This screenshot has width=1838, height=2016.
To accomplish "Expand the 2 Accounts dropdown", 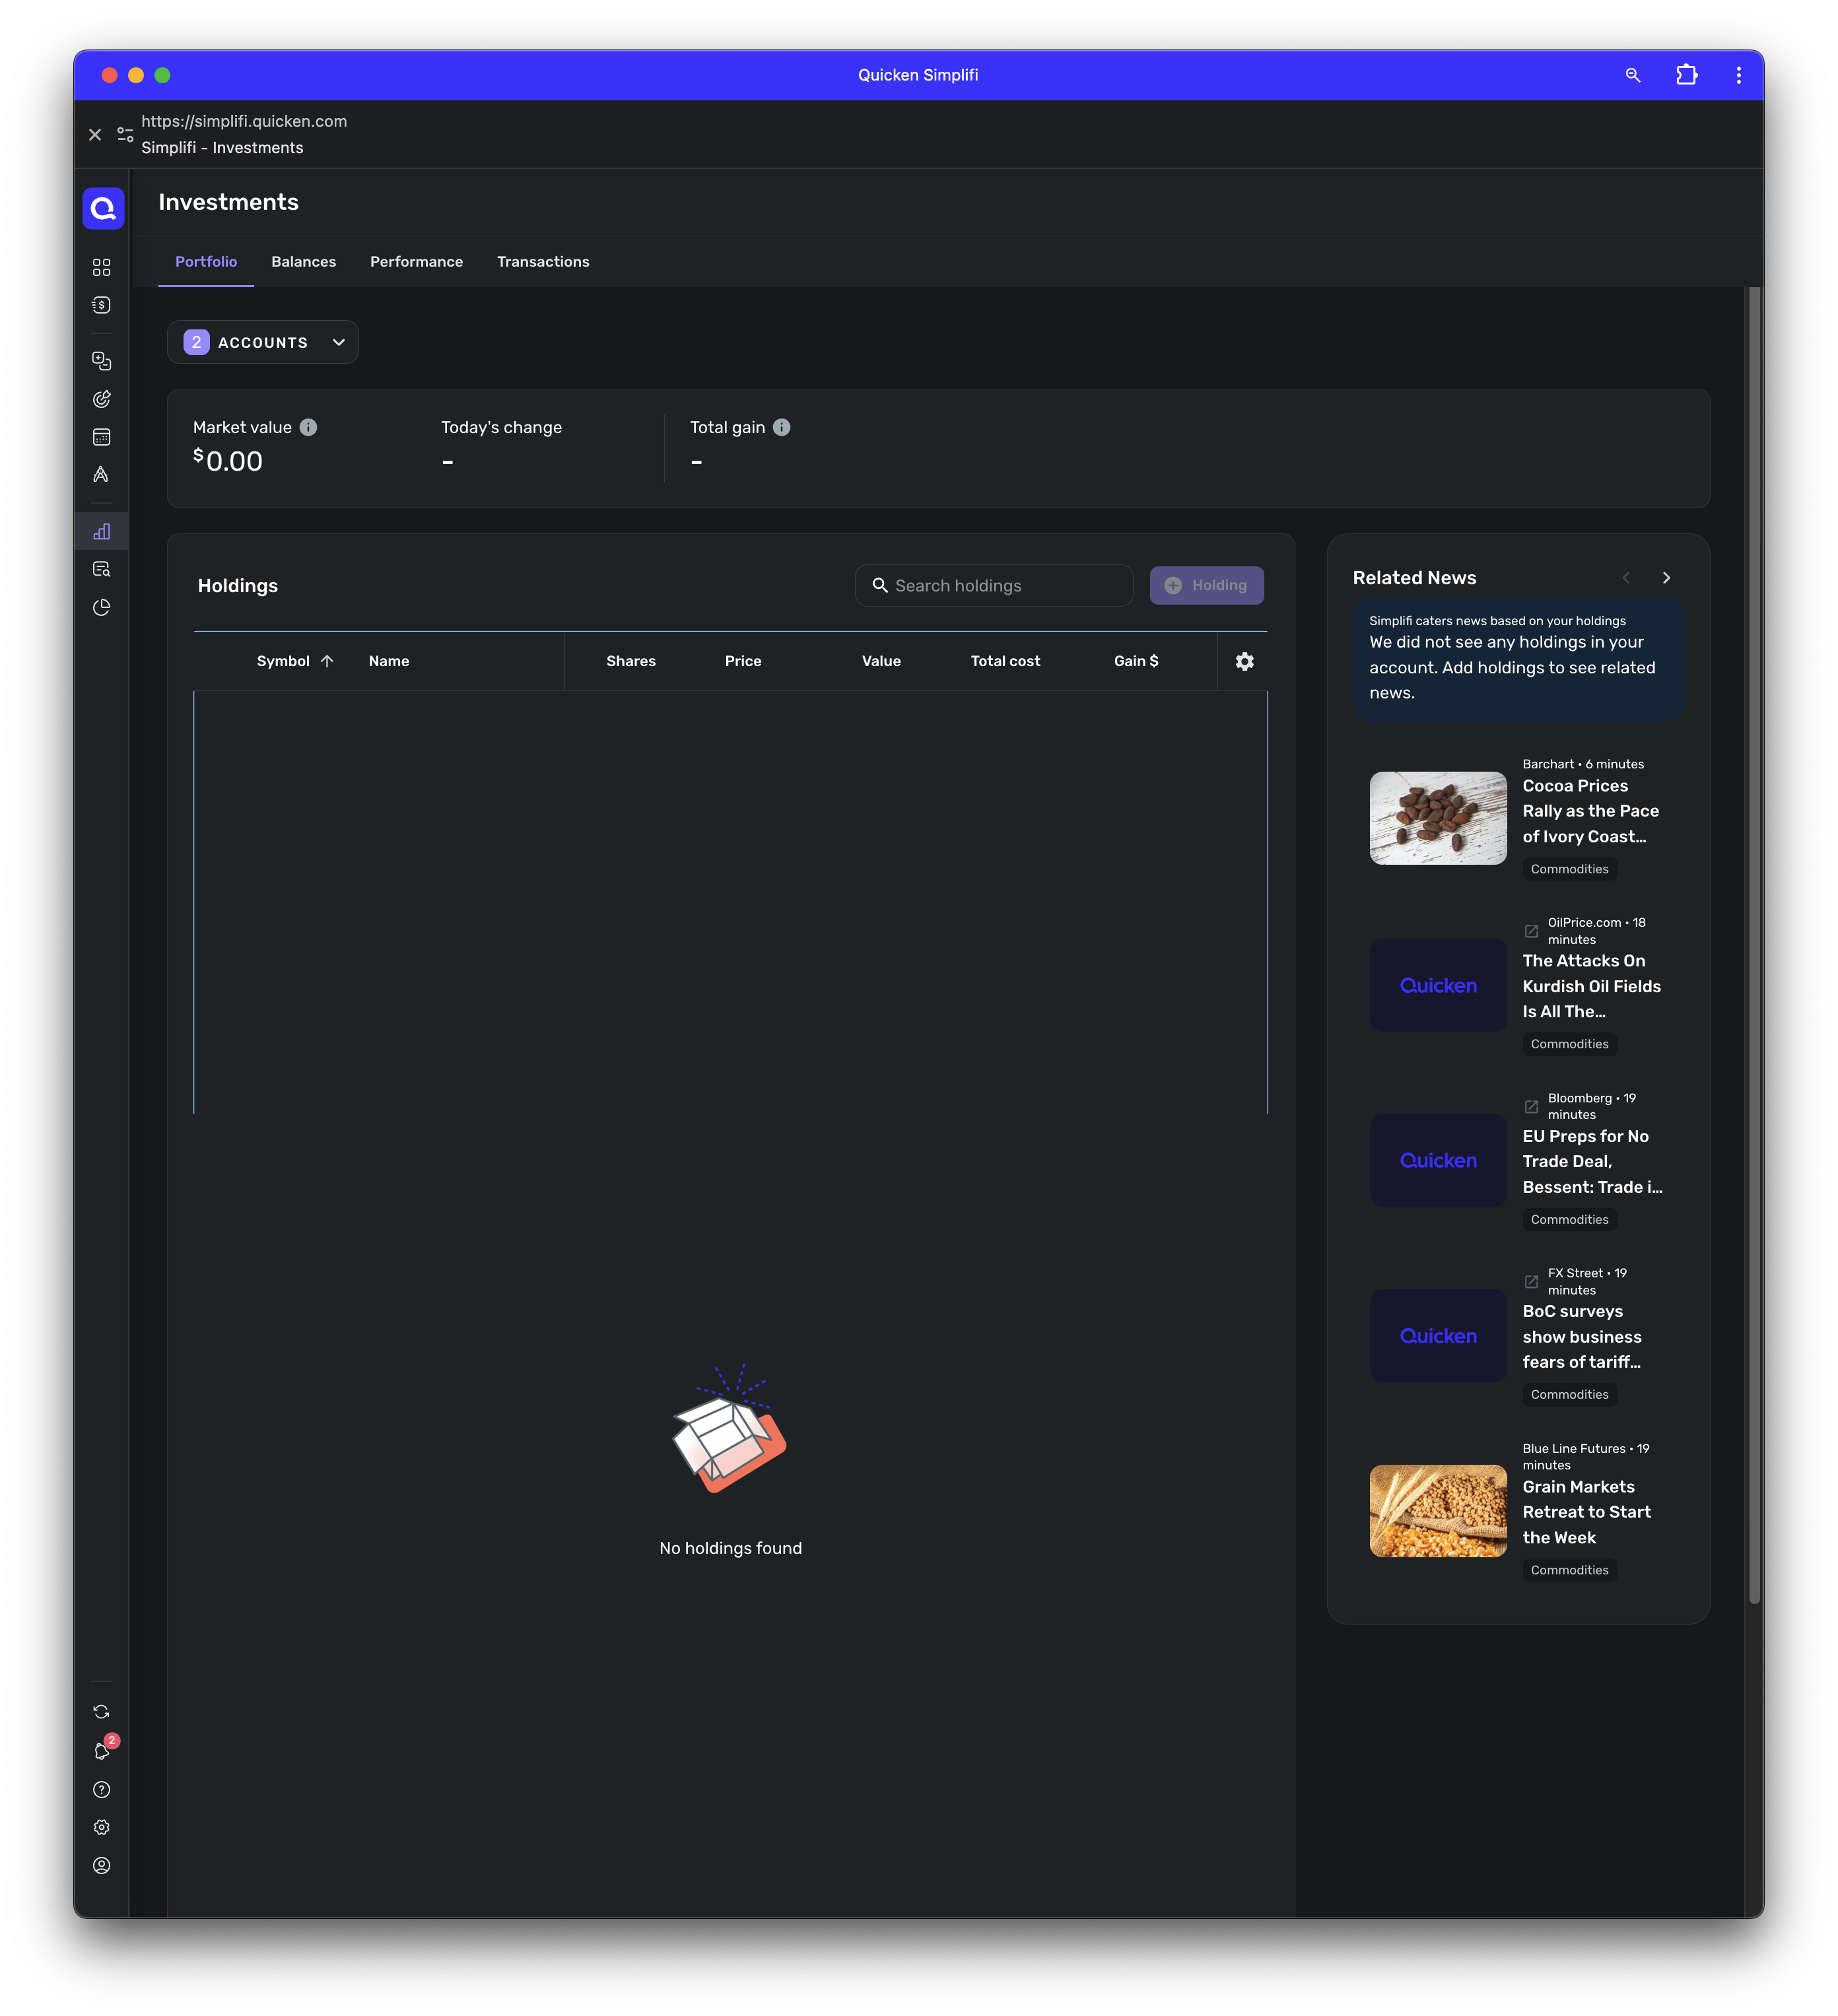I will point(263,342).
